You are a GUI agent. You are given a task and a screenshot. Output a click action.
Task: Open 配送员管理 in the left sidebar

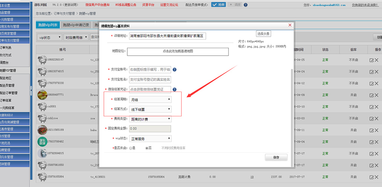point(8,85)
